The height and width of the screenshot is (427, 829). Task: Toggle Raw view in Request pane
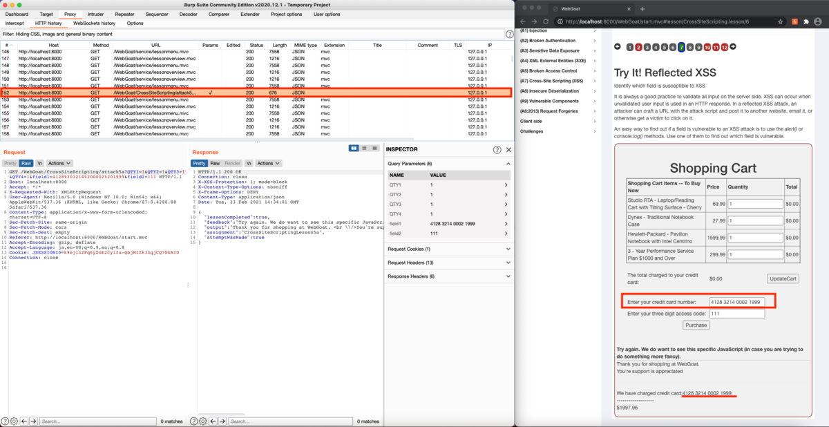click(26, 163)
